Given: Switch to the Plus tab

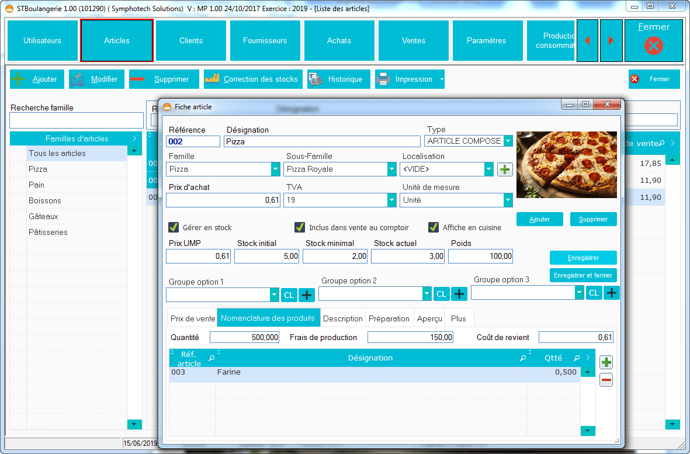Looking at the screenshot, I should pos(459,318).
